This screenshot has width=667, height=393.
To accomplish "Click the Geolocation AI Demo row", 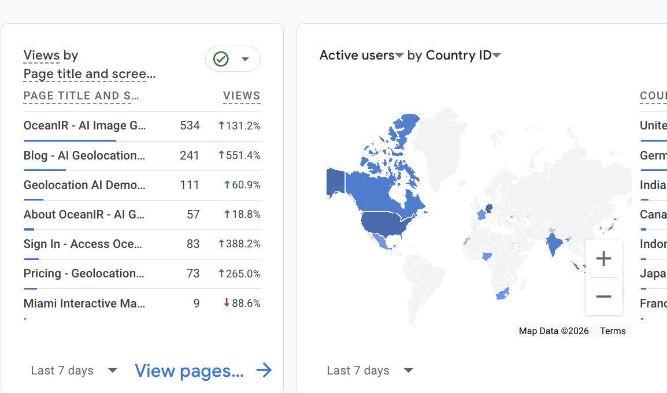I will pos(84,185).
